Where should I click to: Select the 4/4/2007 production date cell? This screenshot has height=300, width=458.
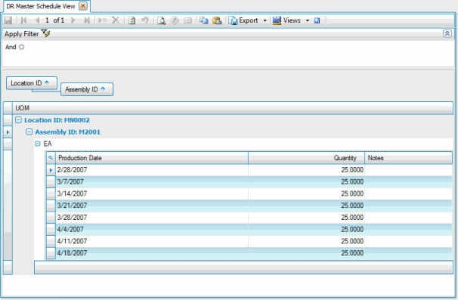point(152,229)
